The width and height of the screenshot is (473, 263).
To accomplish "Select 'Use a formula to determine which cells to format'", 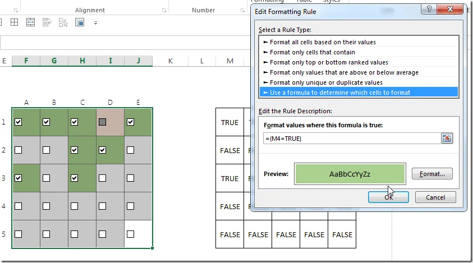I will [359, 93].
